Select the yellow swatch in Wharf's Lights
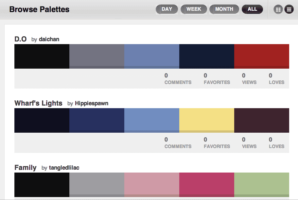 207,120
